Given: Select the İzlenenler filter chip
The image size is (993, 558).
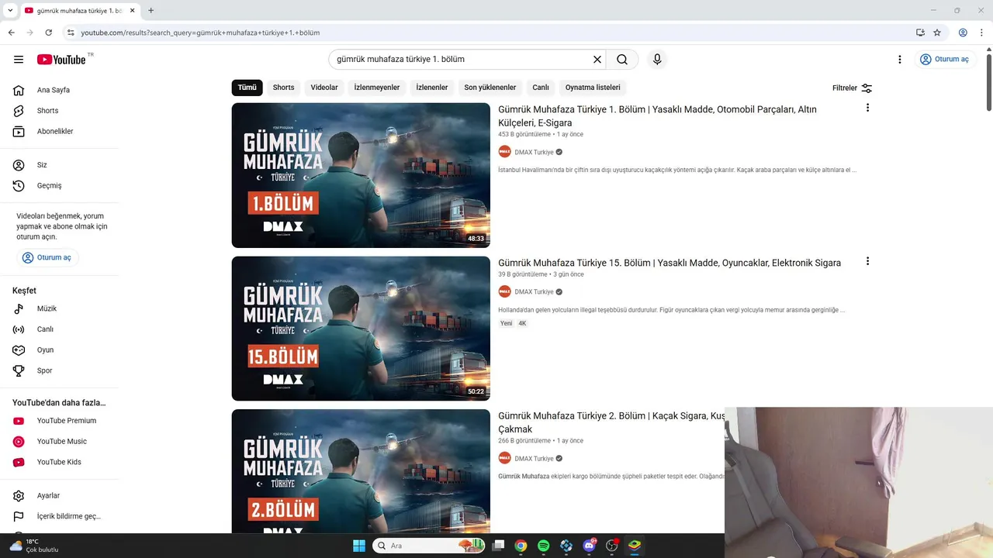Looking at the screenshot, I should point(432,88).
